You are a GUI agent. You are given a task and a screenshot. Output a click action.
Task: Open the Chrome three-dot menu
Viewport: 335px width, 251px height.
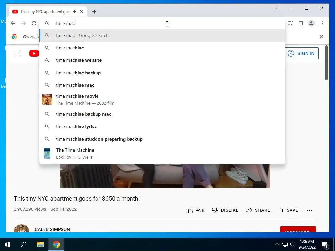tap(322, 23)
